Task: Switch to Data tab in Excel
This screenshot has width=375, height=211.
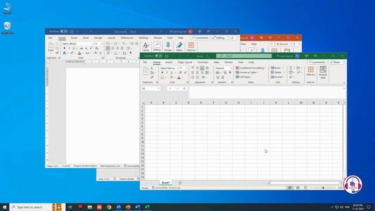Action: [x=216, y=62]
